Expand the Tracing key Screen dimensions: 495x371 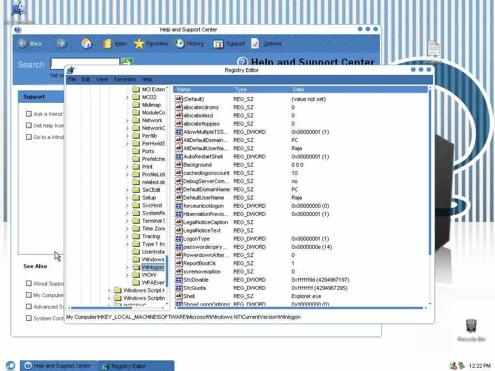pyautogui.click(x=127, y=236)
